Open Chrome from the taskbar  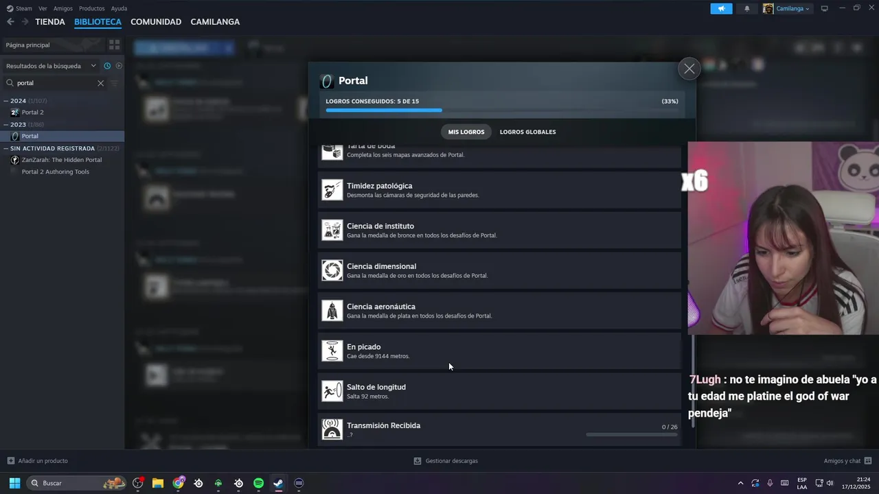[179, 483]
